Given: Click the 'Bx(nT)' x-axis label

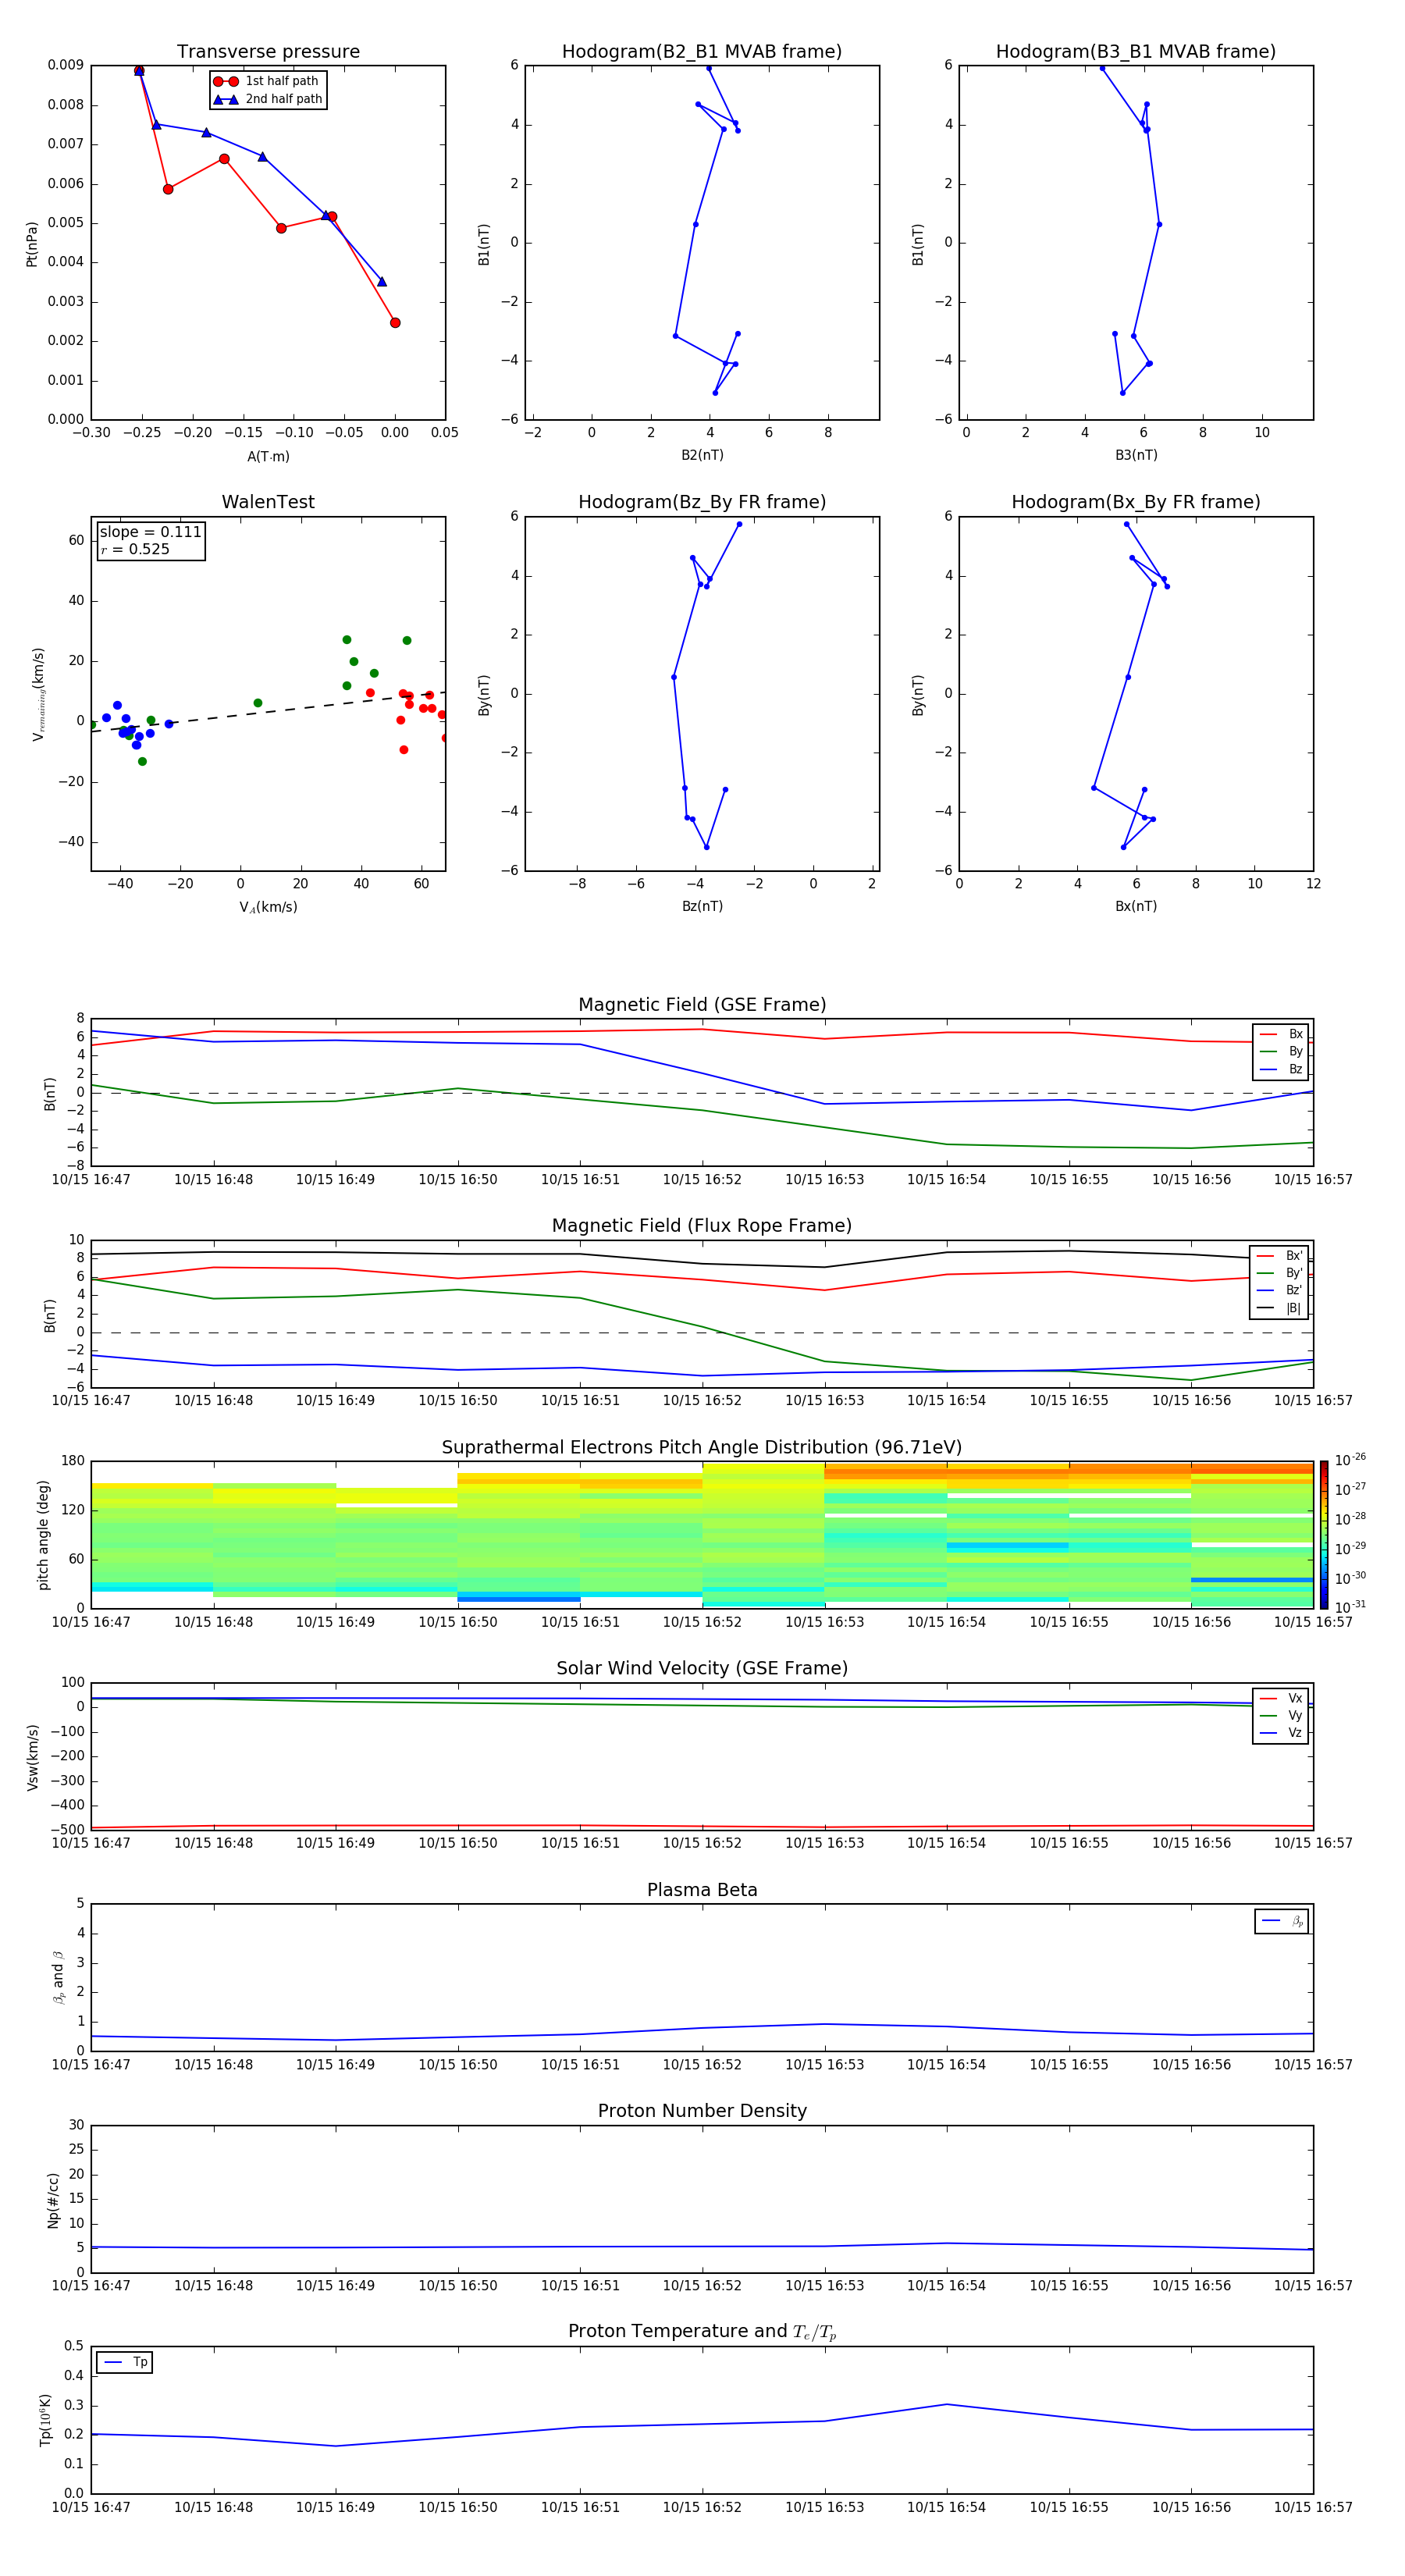Looking at the screenshot, I should (1136, 906).
